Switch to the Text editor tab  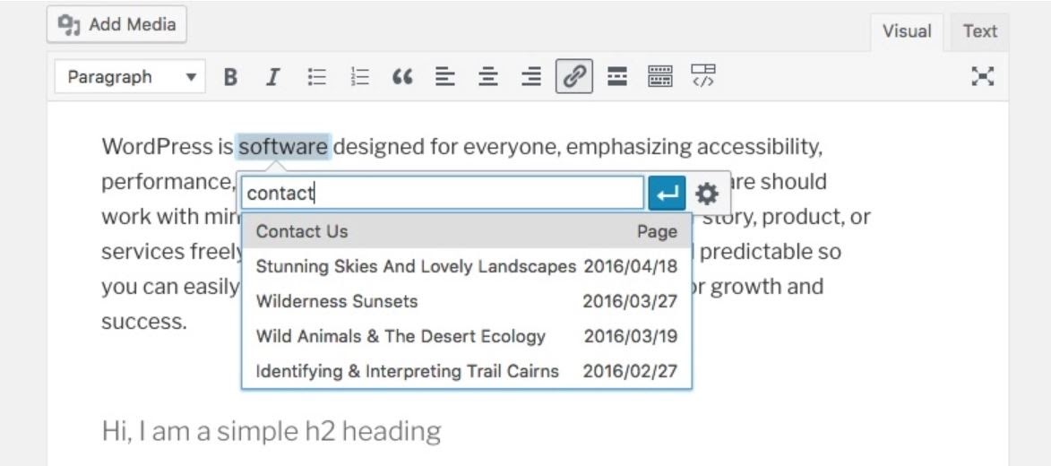pyautogui.click(x=979, y=31)
